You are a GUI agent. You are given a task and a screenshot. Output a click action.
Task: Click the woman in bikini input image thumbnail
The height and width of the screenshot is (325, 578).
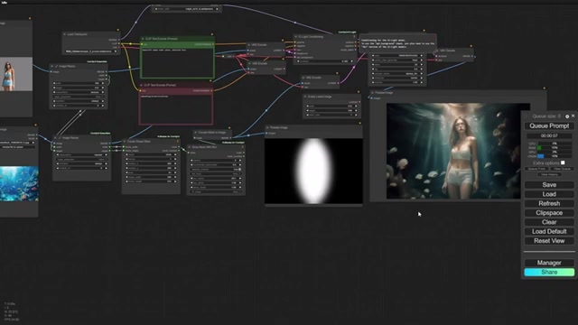pyautogui.click(x=16, y=74)
